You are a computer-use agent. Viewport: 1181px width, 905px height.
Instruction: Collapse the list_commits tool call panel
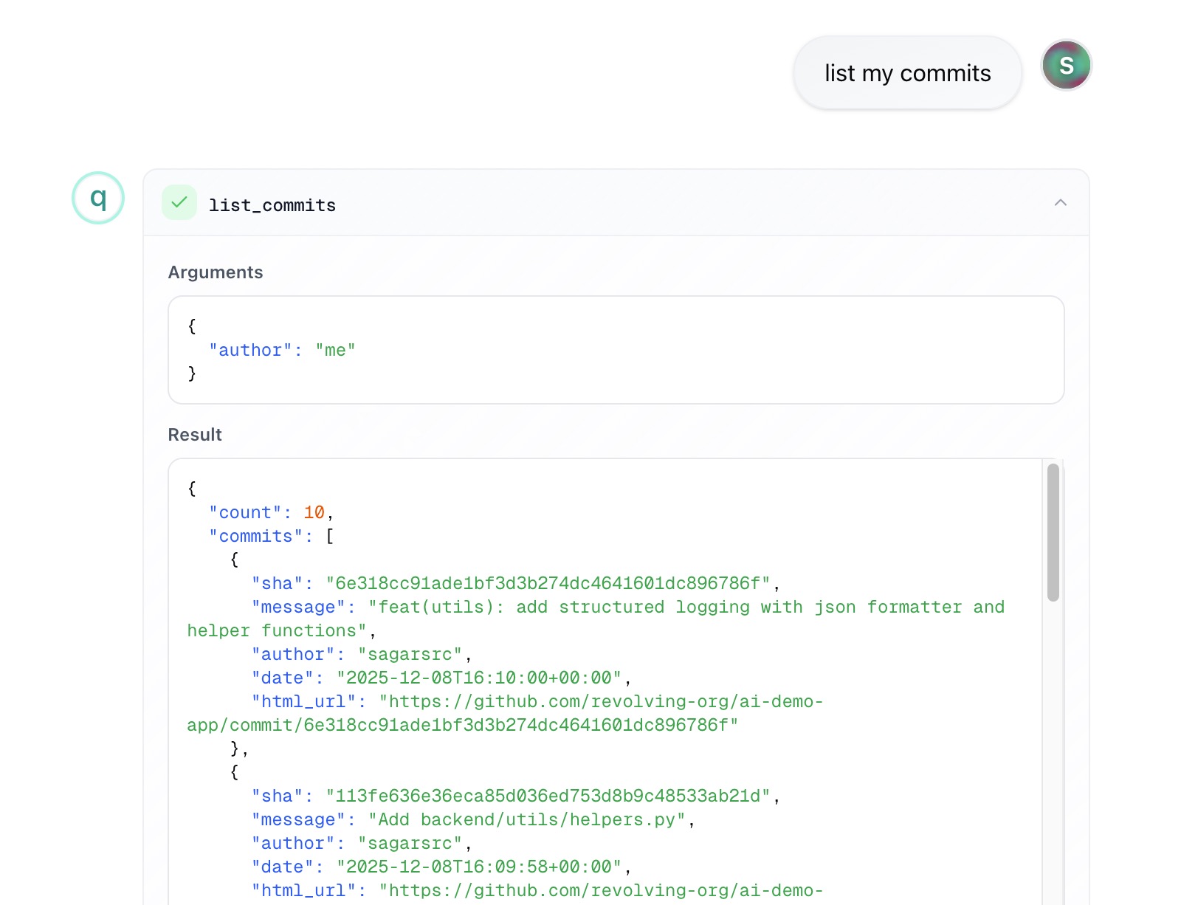coord(1060,203)
